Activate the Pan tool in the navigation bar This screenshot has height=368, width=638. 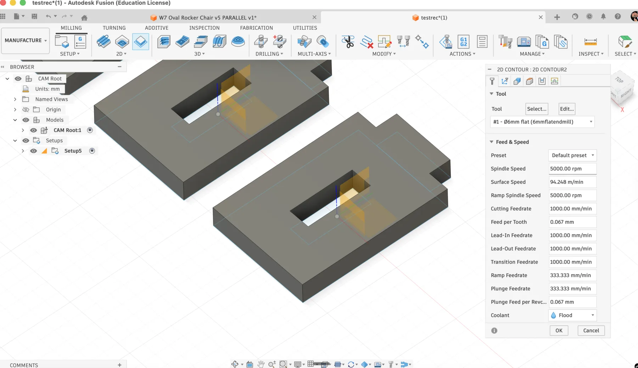(x=261, y=364)
